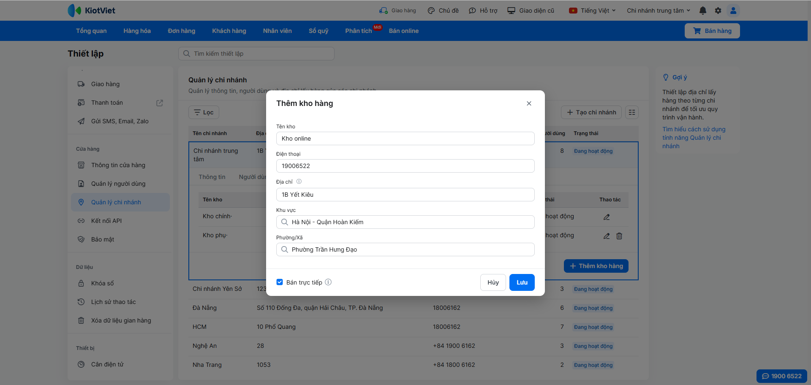Click the Điện thoại input field
811x385 pixels.
click(405, 166)
